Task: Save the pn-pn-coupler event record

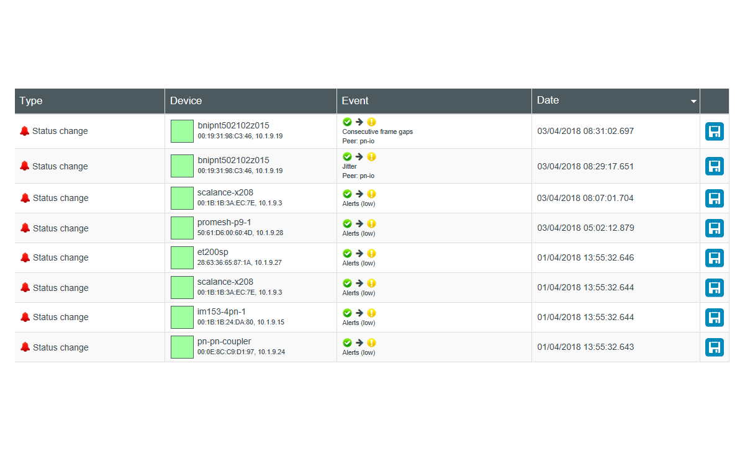Action: click(x=715, y=347)
